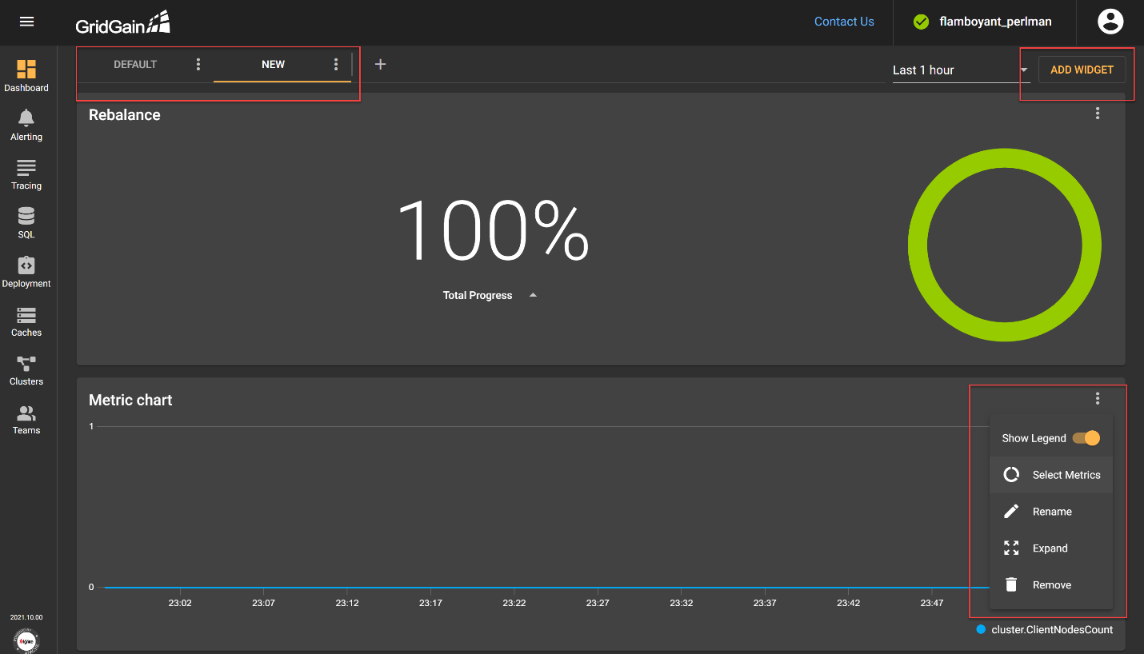Open the Clusters section
The width and height of the screenshot is (1144, 654).
[26, 369]
